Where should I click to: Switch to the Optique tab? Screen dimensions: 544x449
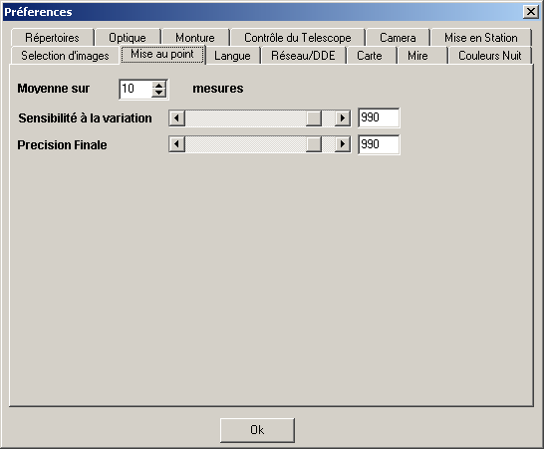coord(128,38)
